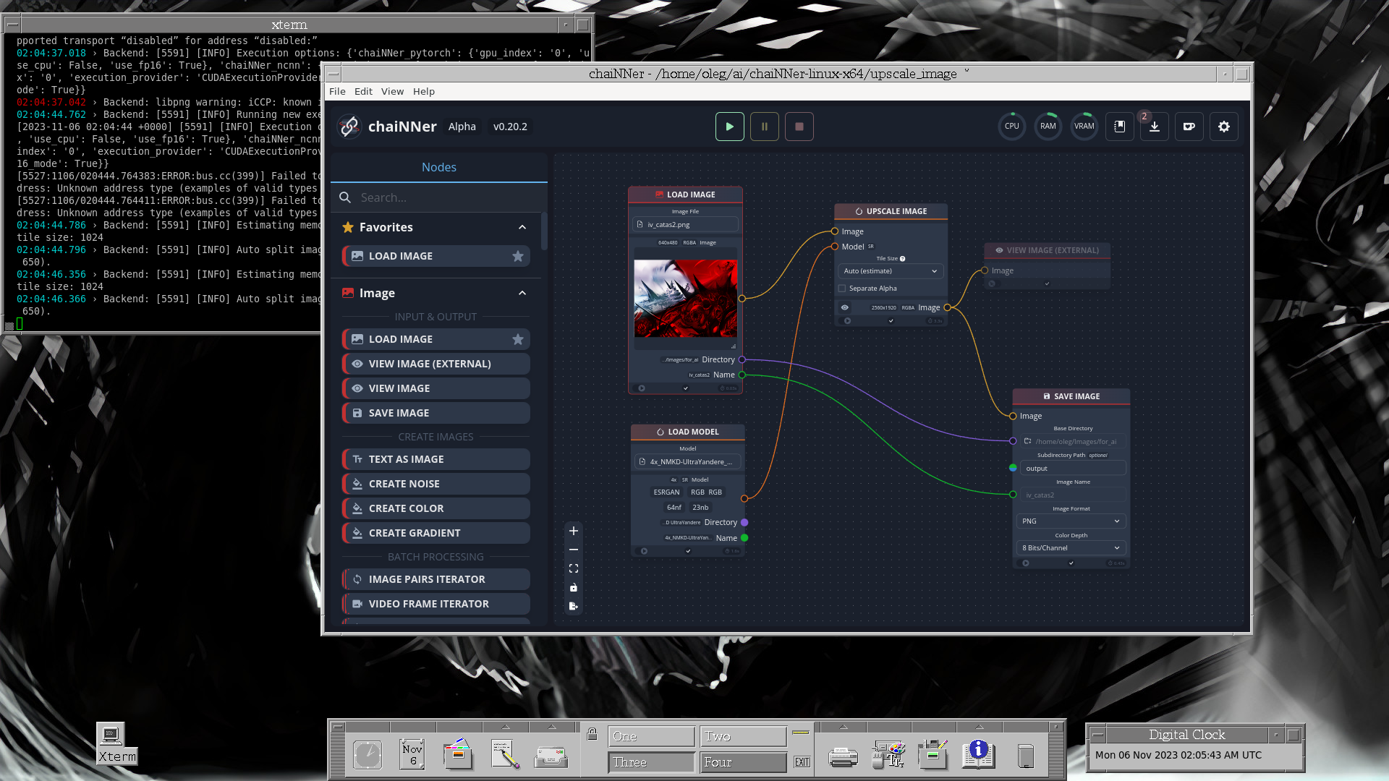The width and height of the screenshot is (1389, 781).
Task: Toggle canvas interactivity lock icon
Action: [x=573, y=587]
